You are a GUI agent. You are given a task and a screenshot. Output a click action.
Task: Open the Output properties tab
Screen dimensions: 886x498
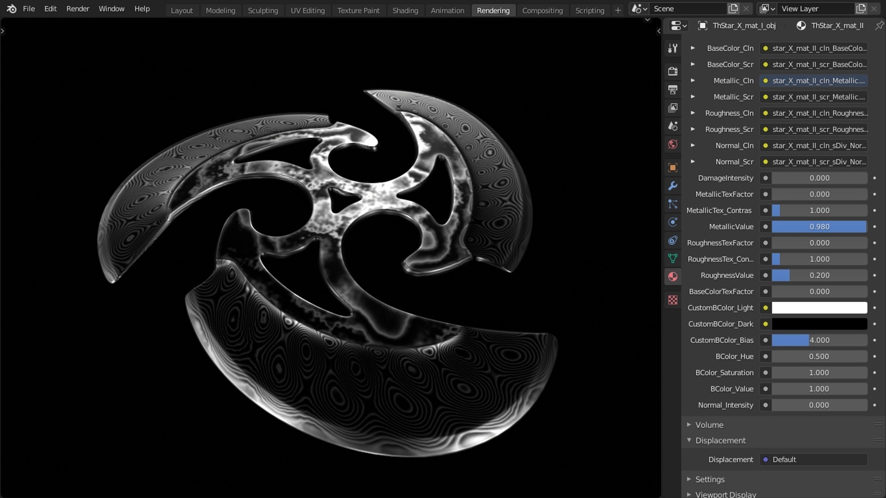point(673,90)
